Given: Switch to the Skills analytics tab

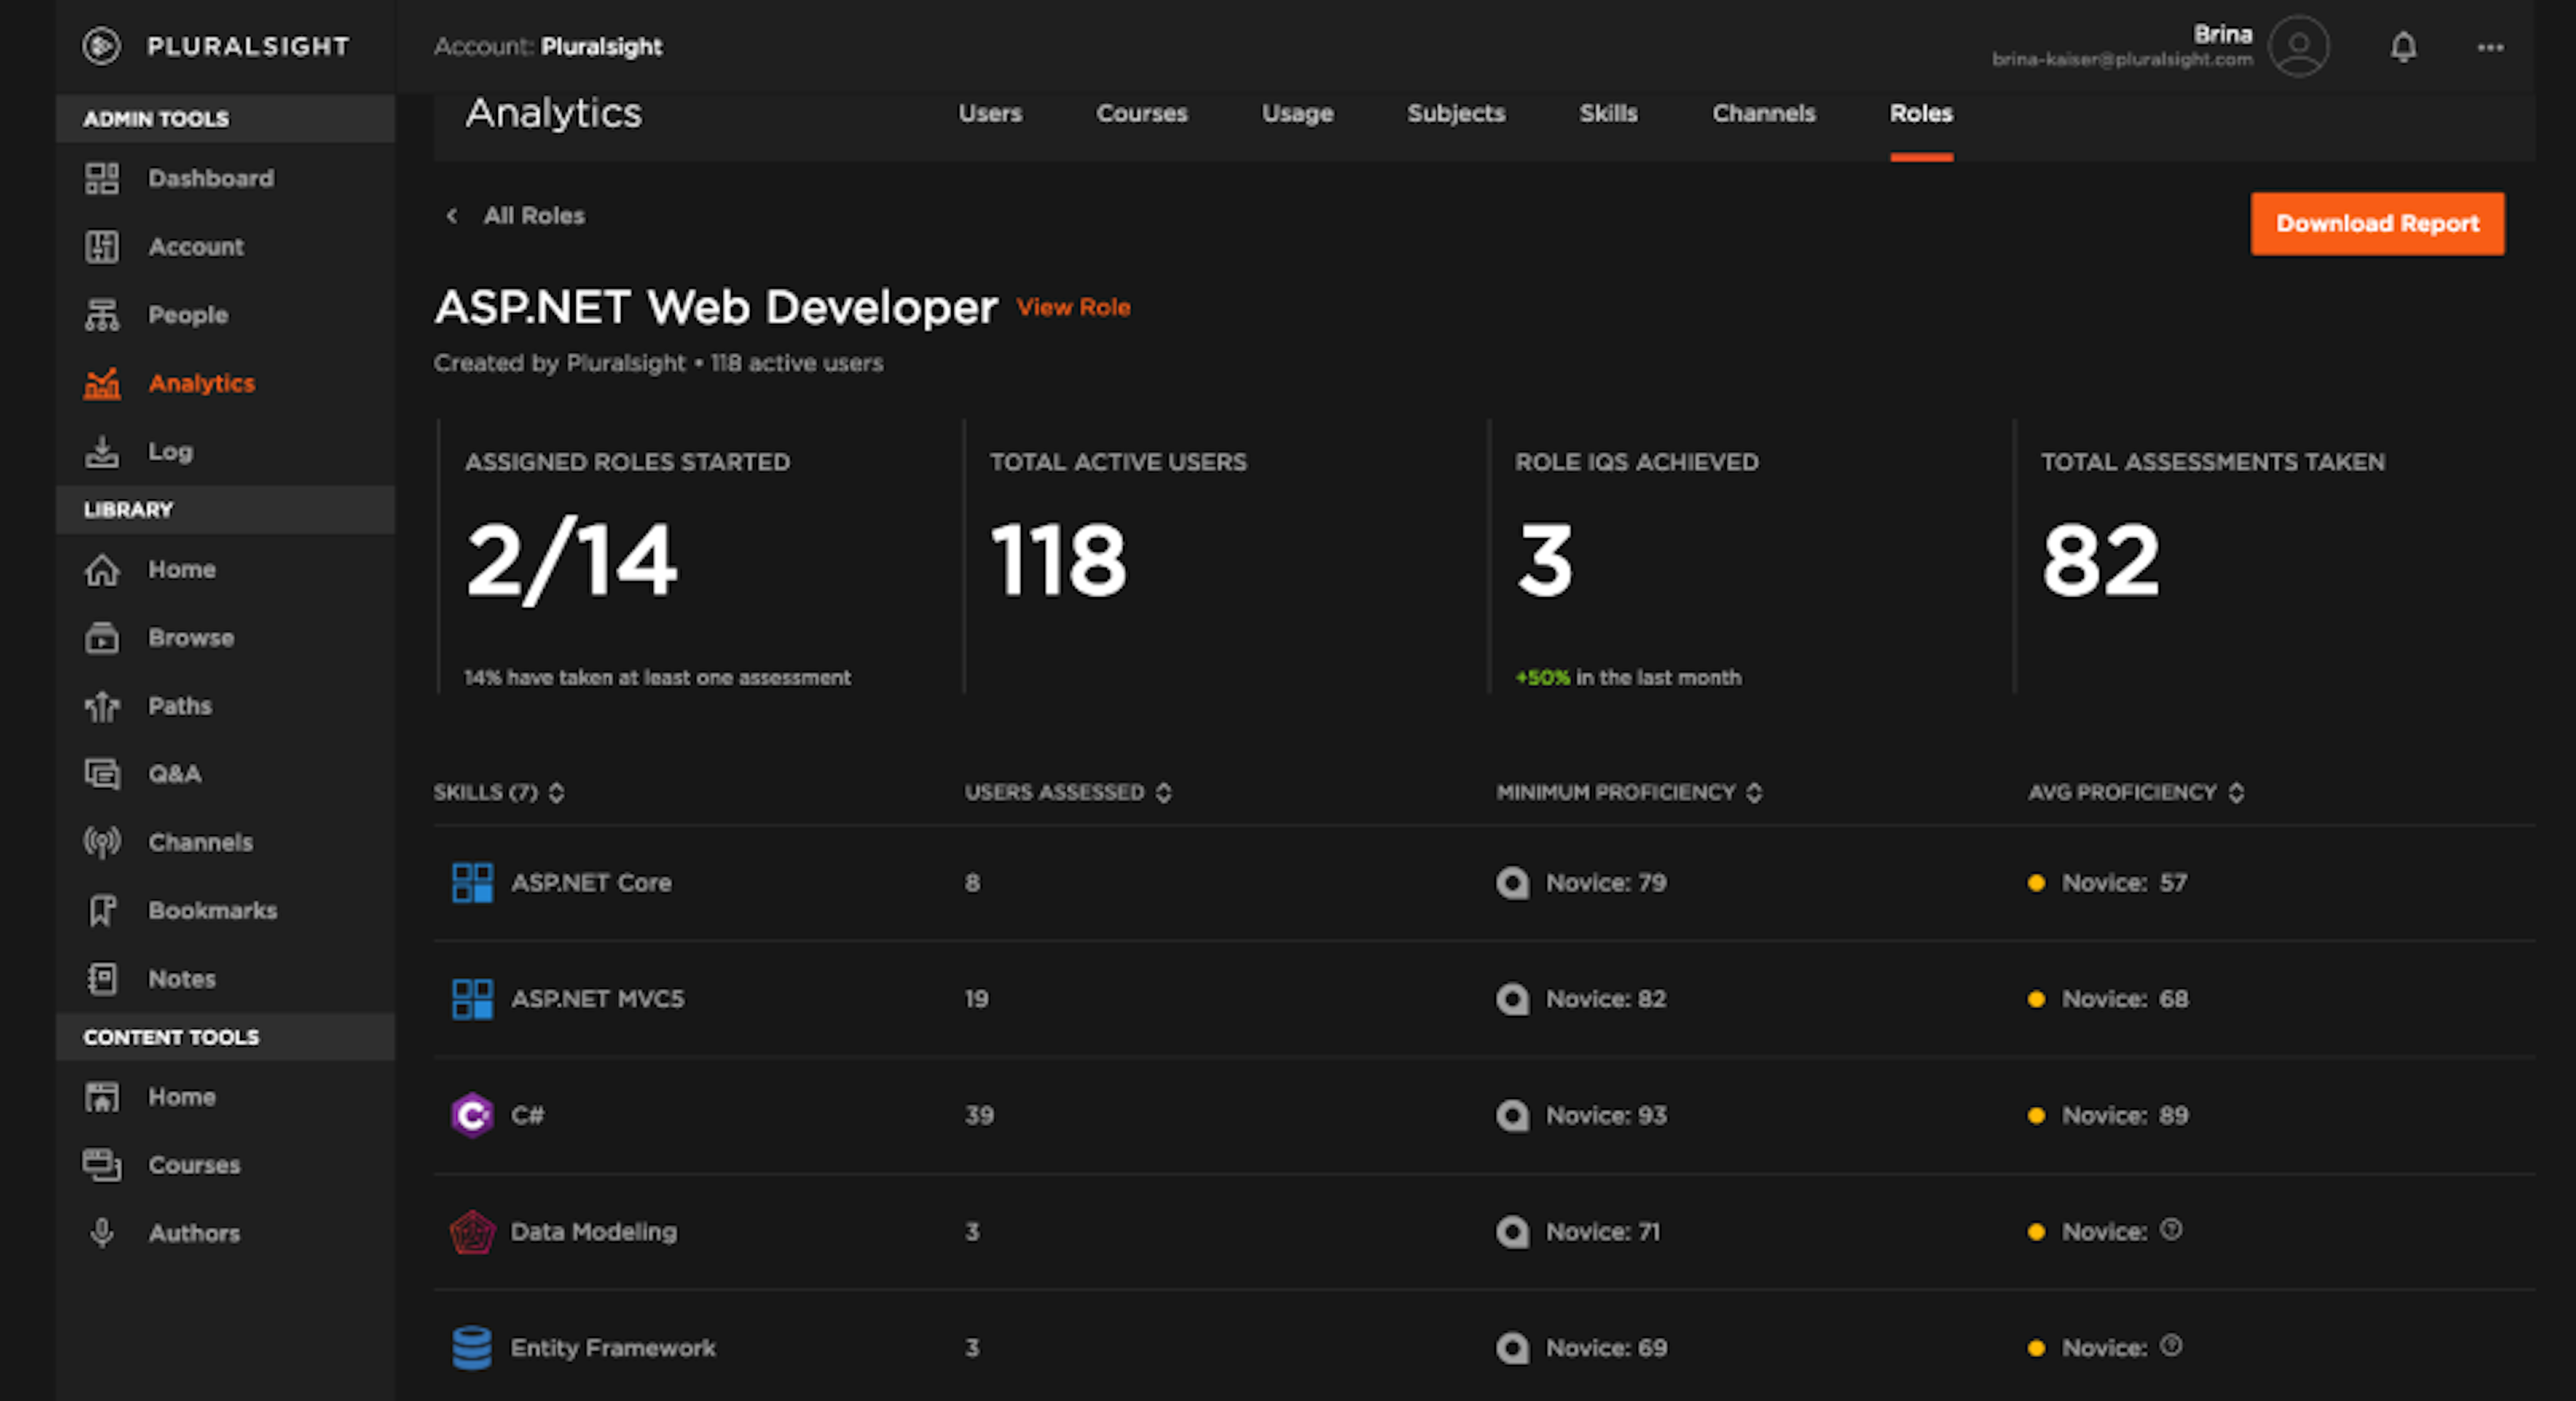Looking at the screenshot, I should tap(1609, 113).
